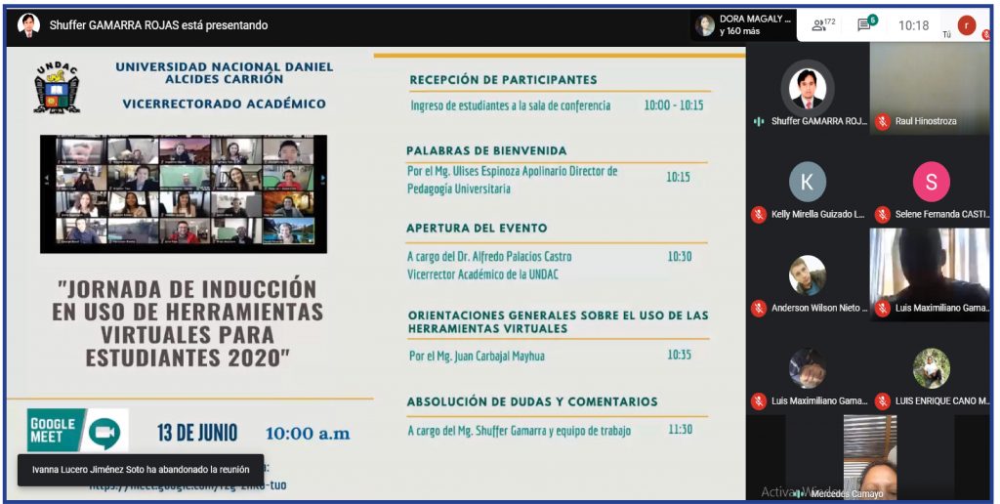
Task: Click 'ABSOLUCIÓN DE DUDAS Y COMENTARIOS' heading
Action: 532,401
